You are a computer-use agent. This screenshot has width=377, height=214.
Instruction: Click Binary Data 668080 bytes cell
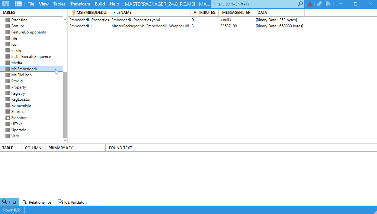coord(279,26)
